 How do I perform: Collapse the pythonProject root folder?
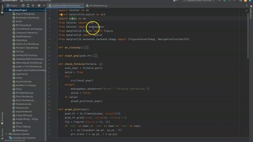pos(6,10)
